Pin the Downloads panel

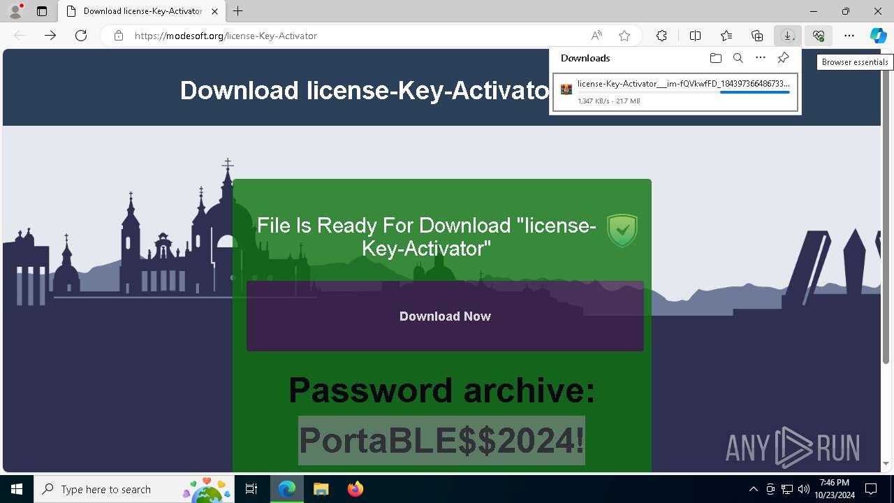[x=784, y=58]
